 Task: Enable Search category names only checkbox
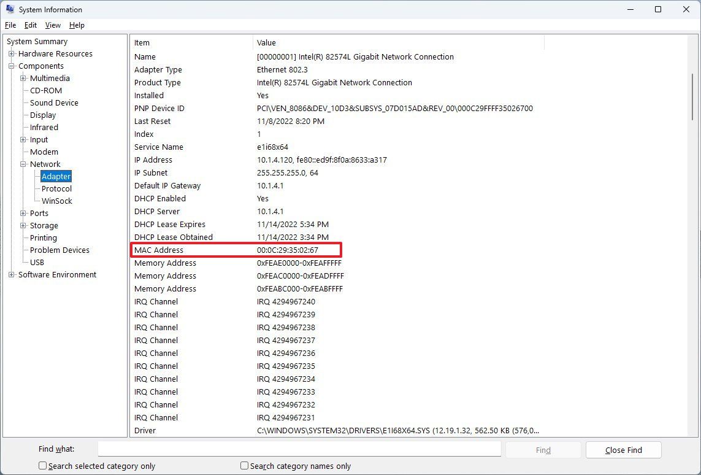pyautogui.click(x=244, y=466)
